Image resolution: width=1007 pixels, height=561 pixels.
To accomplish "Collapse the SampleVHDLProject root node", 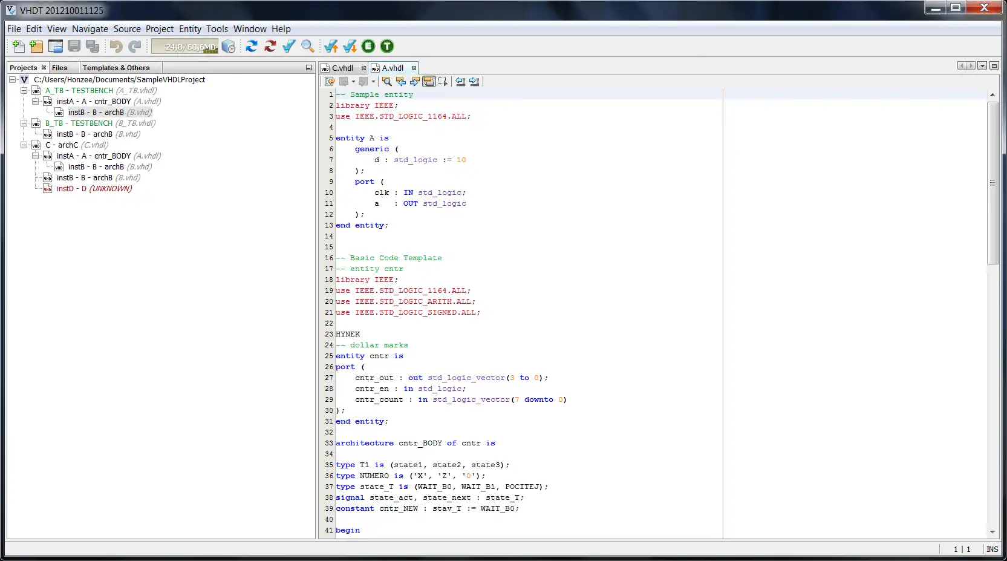I will (x=12, y=80).
